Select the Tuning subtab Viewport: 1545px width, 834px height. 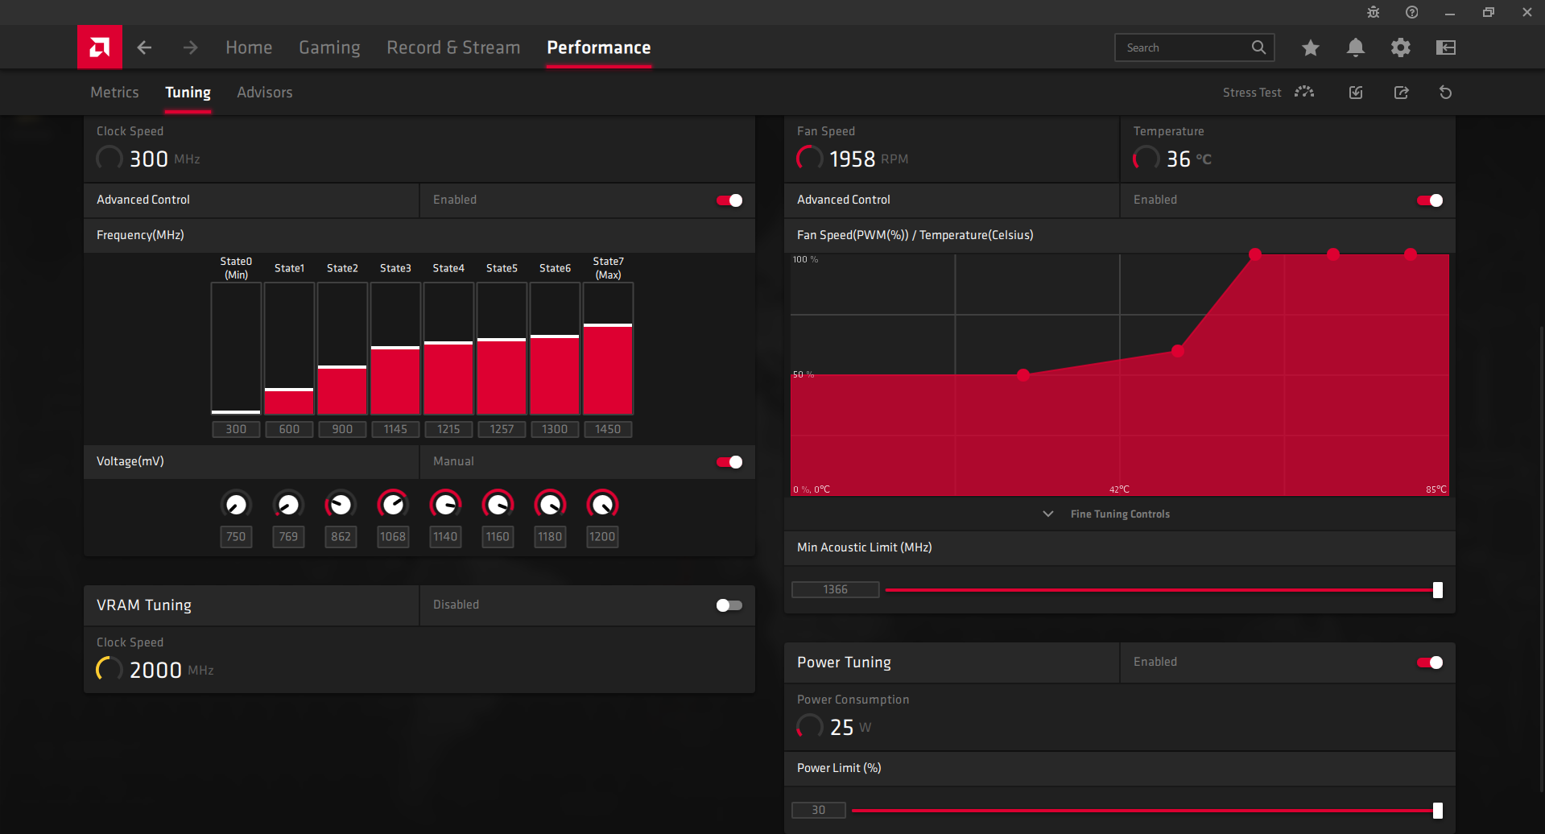(x=188, y=93)
